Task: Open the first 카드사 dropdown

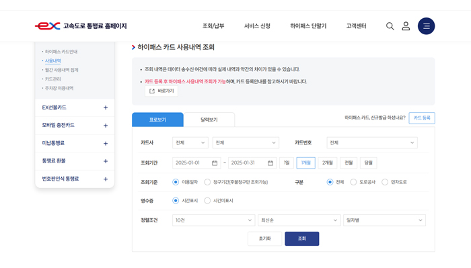Action: pos(190,142)
